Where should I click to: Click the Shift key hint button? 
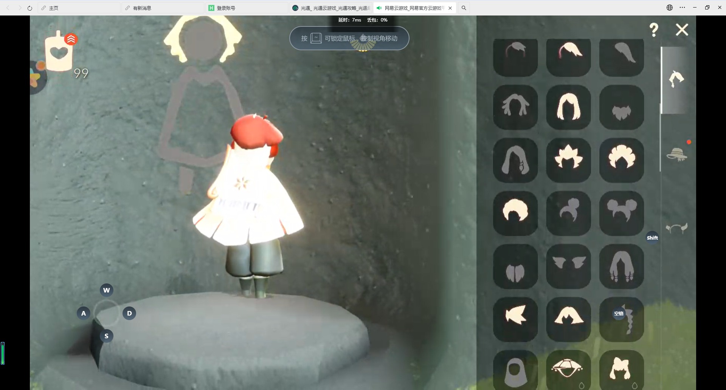(x=652, y=238)
